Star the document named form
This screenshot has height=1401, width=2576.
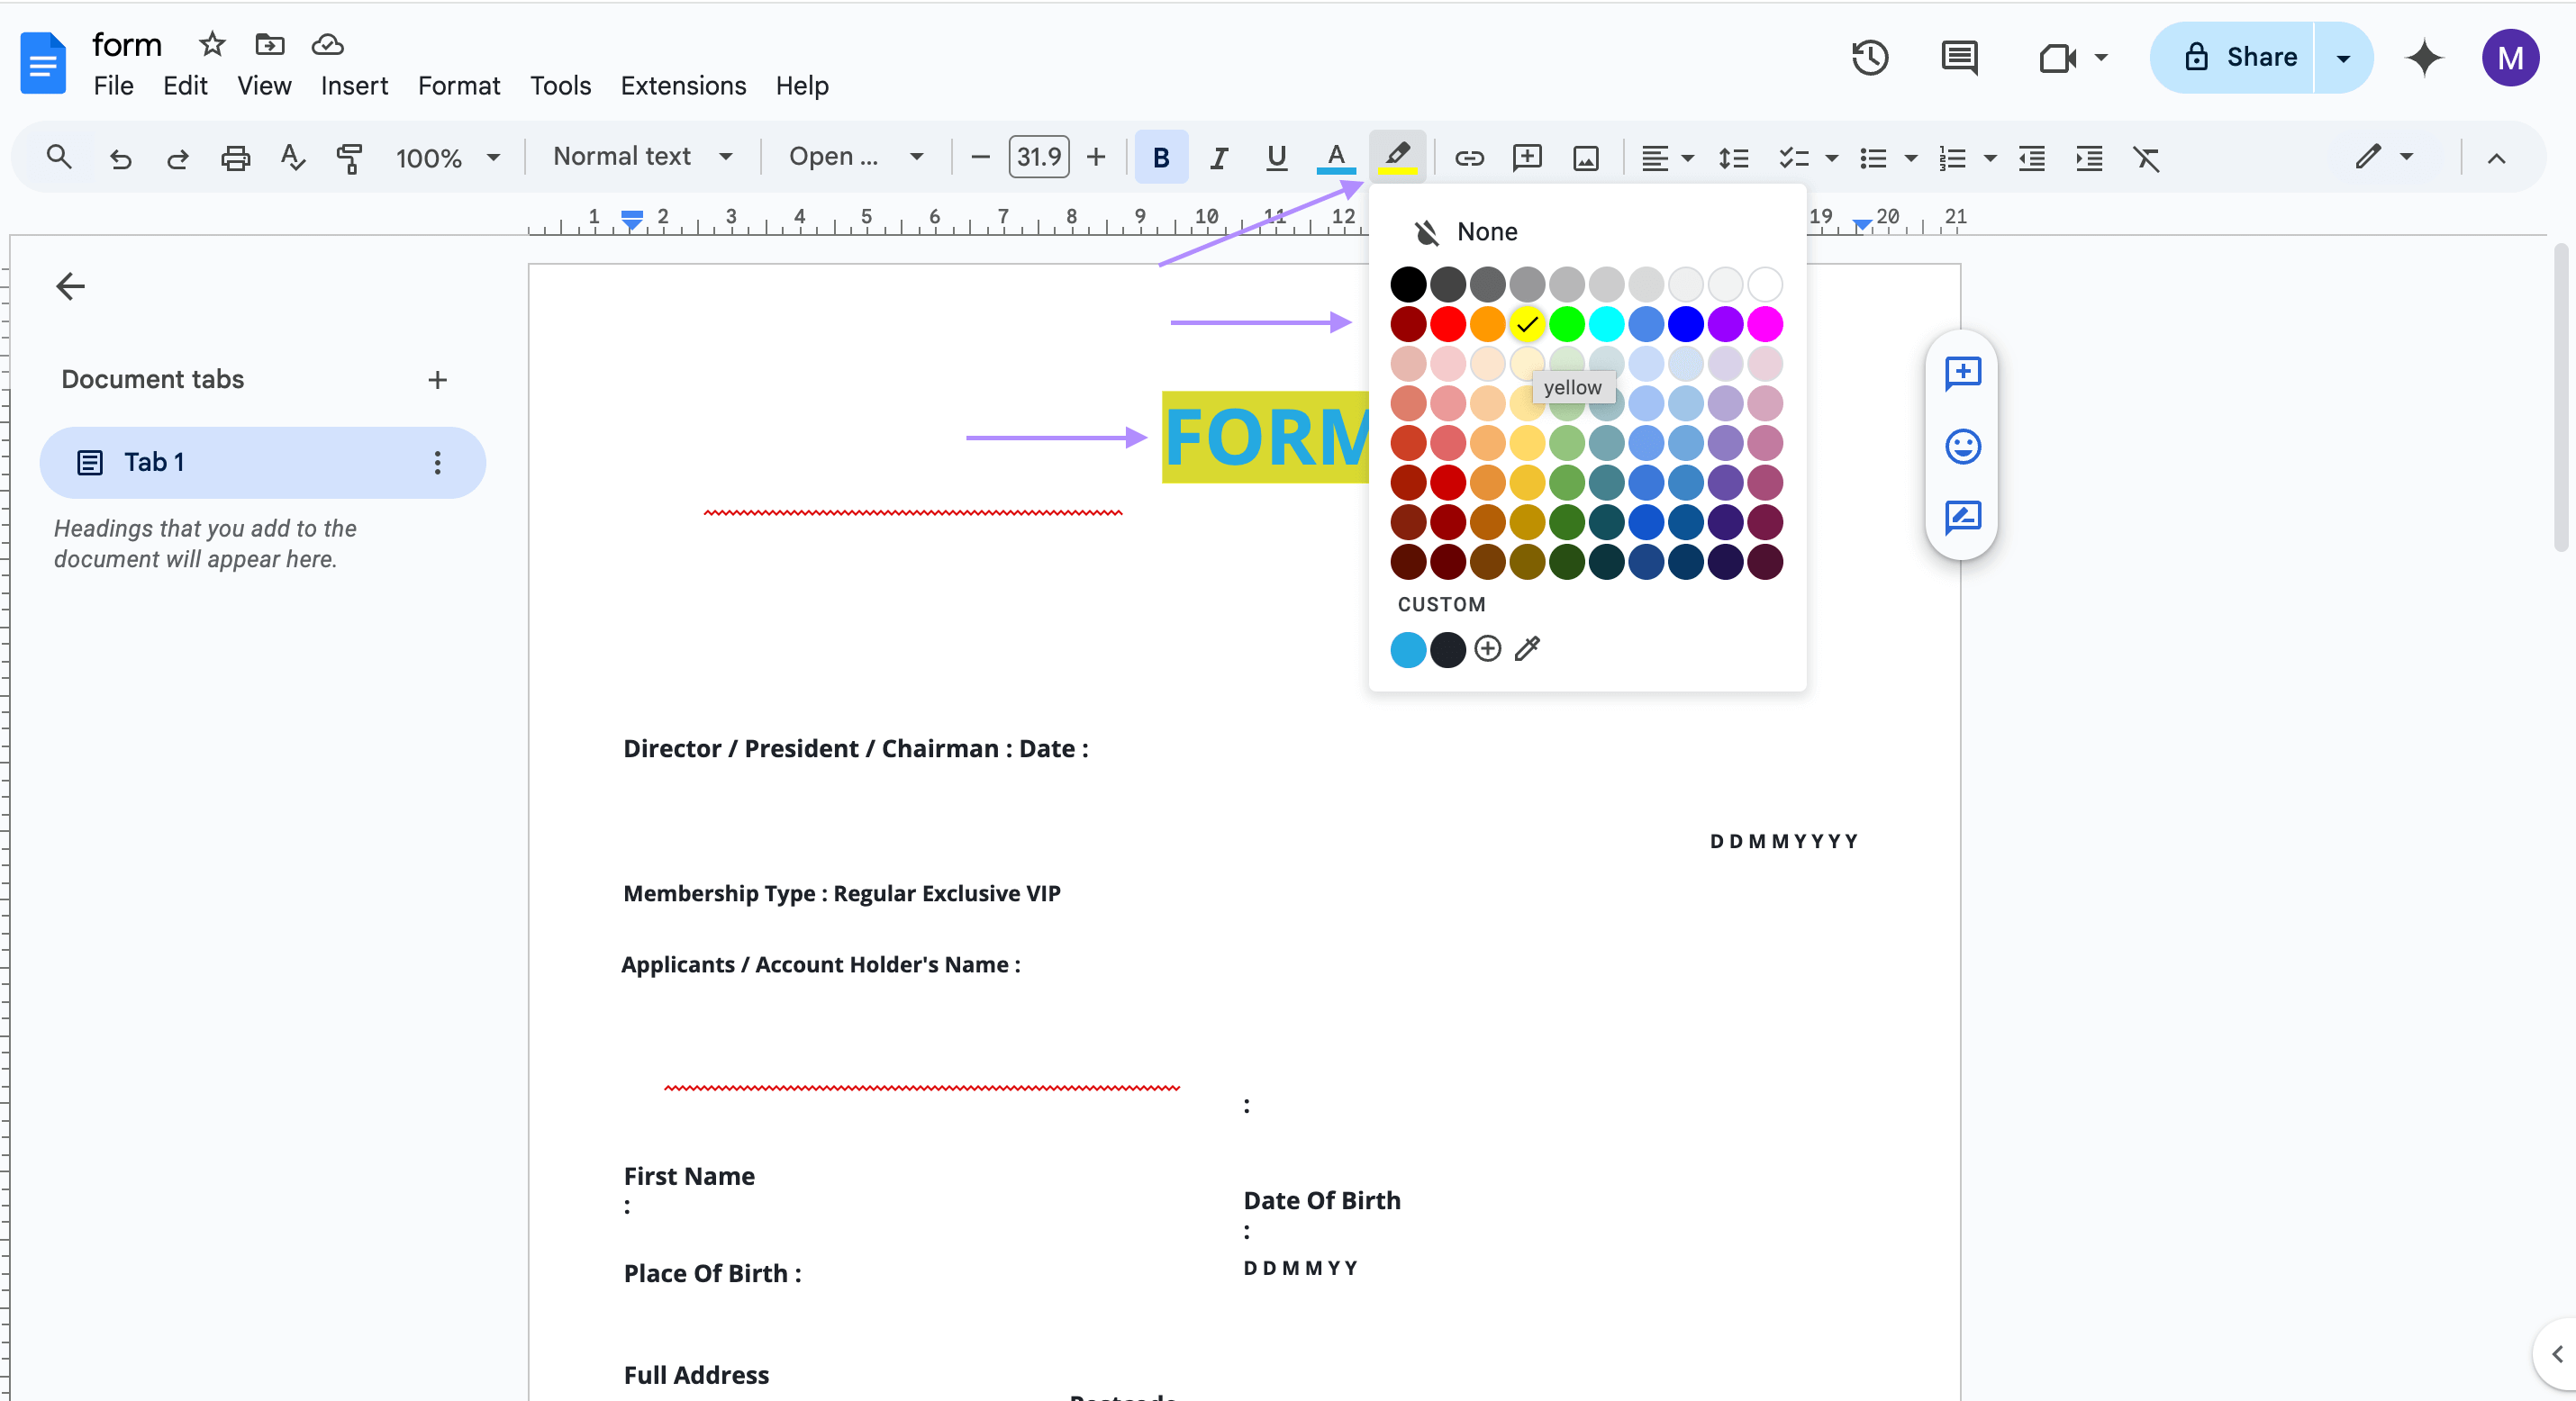pos(212,44)
